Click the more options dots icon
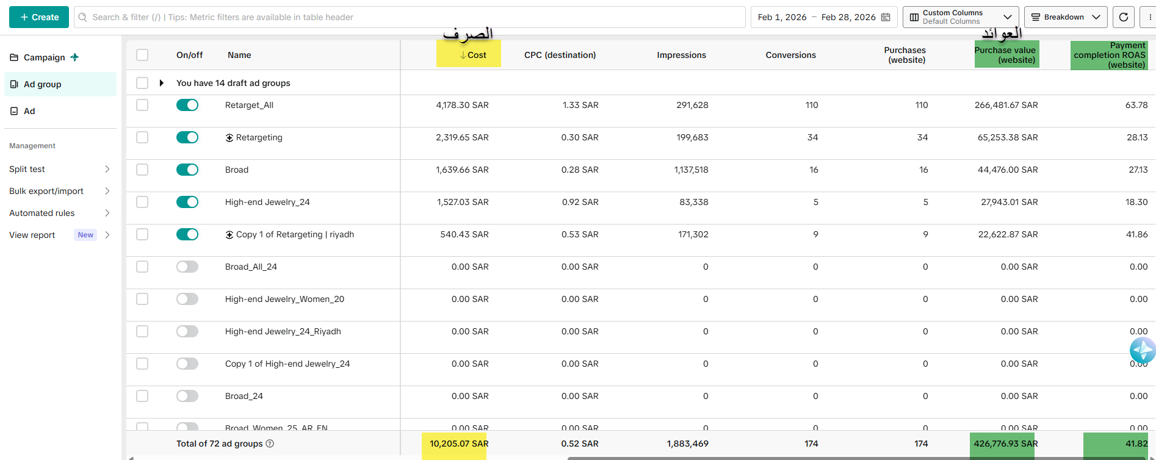The height and width of the screenshot is (460, 1156). point(1149,17)
